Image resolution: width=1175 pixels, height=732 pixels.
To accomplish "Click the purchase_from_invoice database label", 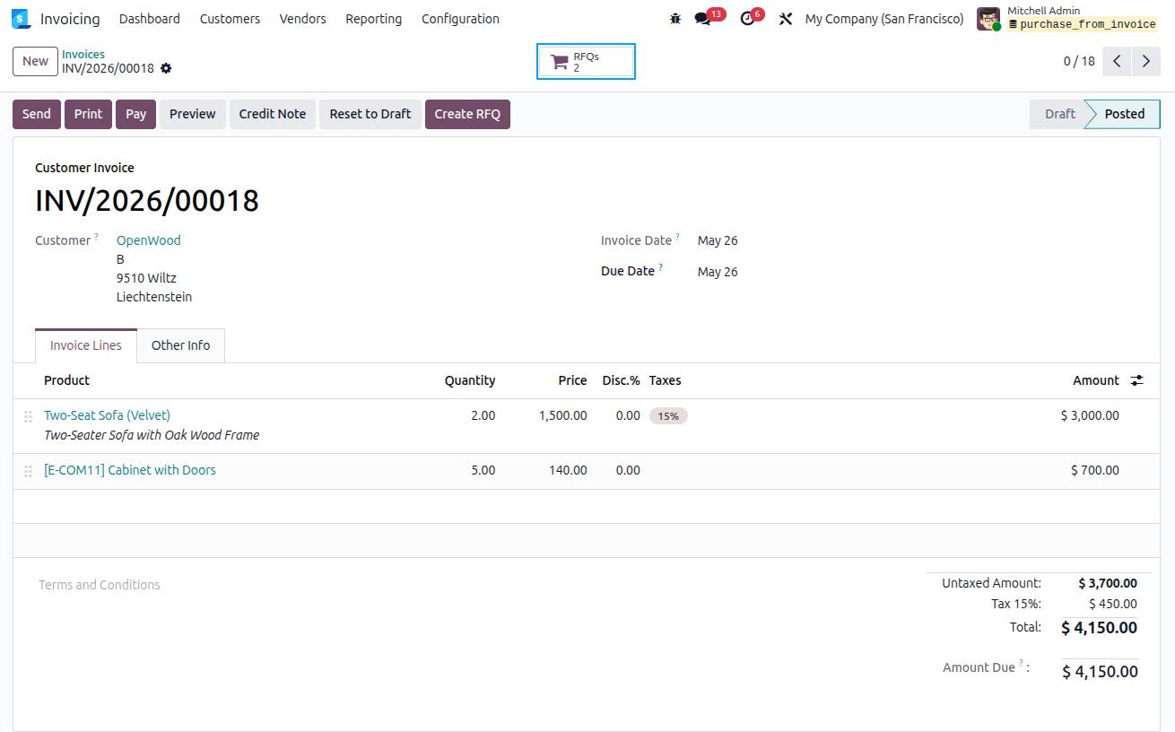I will 1083,25.
